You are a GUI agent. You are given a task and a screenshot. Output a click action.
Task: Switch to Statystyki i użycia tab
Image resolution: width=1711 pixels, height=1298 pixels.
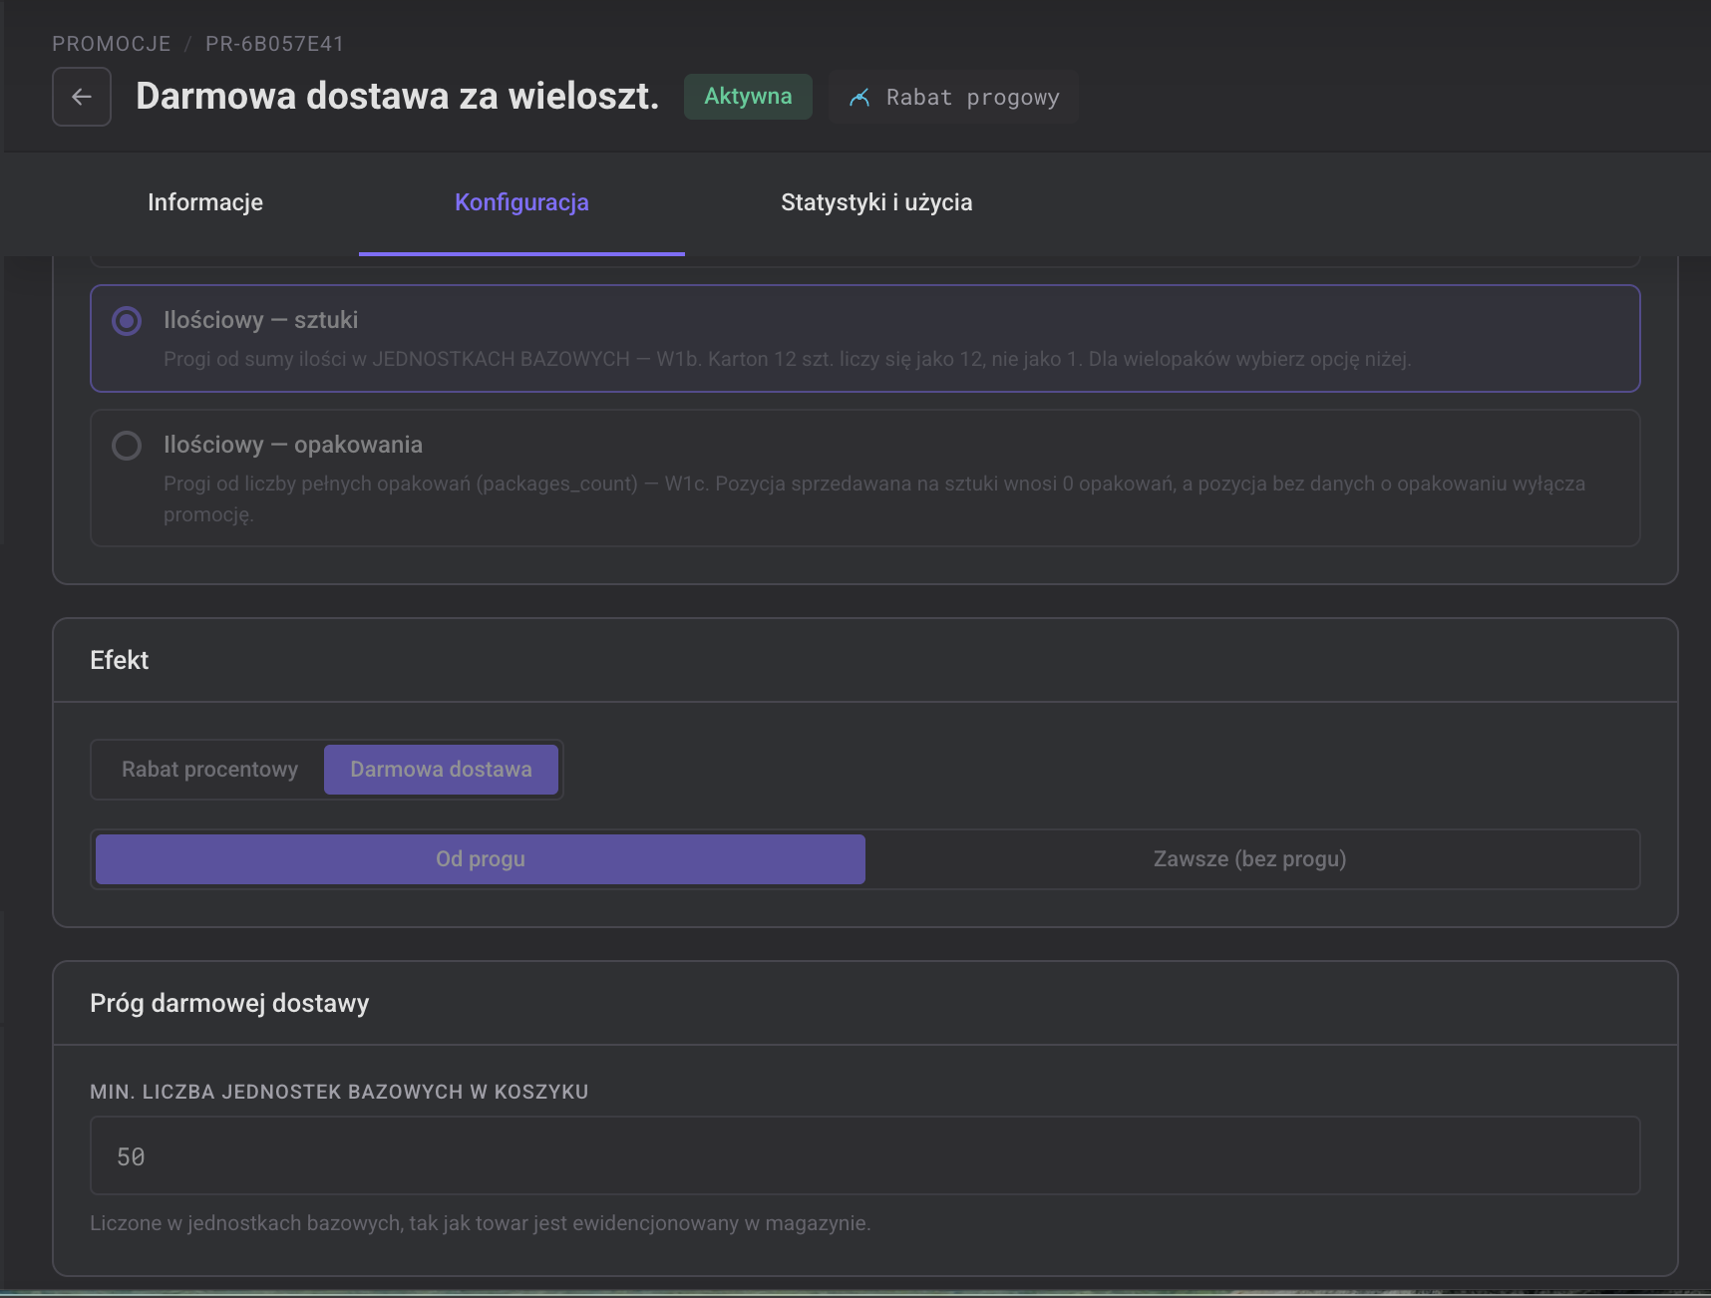coord(876,202)
